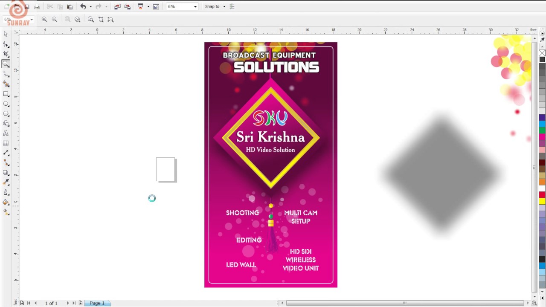
Task: Pick the yellow swatch in the palette
Action: coord(542,201)
